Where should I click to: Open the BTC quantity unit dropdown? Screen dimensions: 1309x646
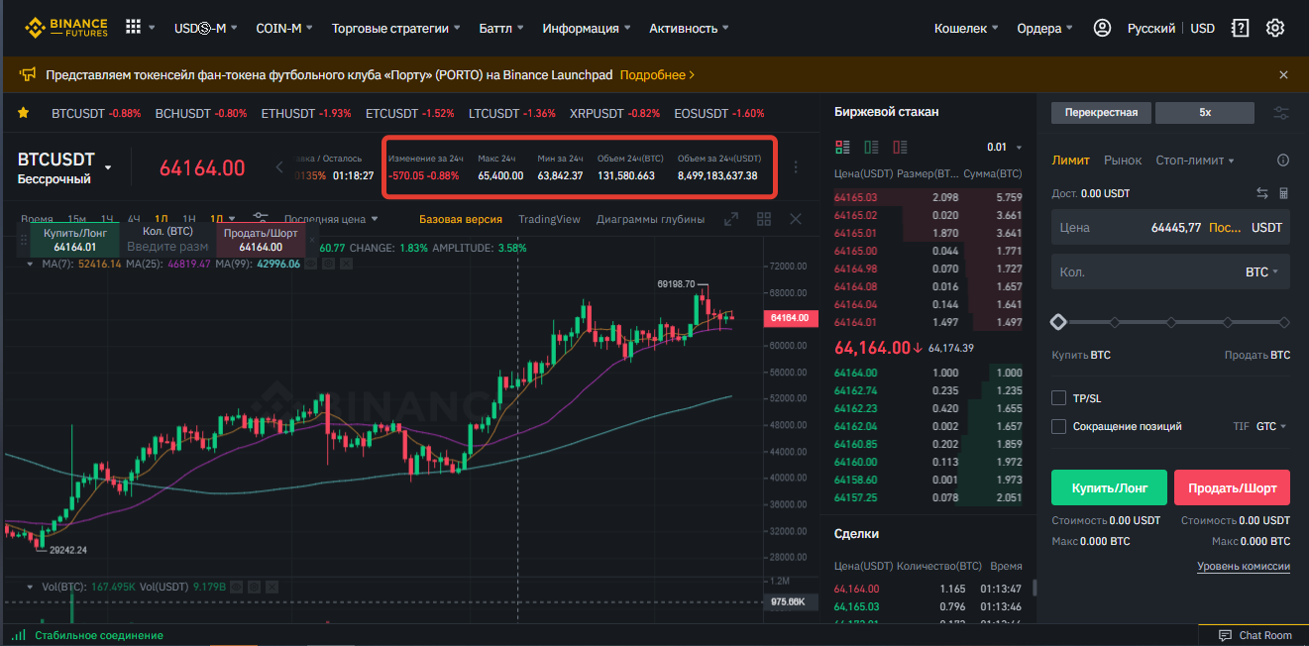click(x=1261, y=271)
